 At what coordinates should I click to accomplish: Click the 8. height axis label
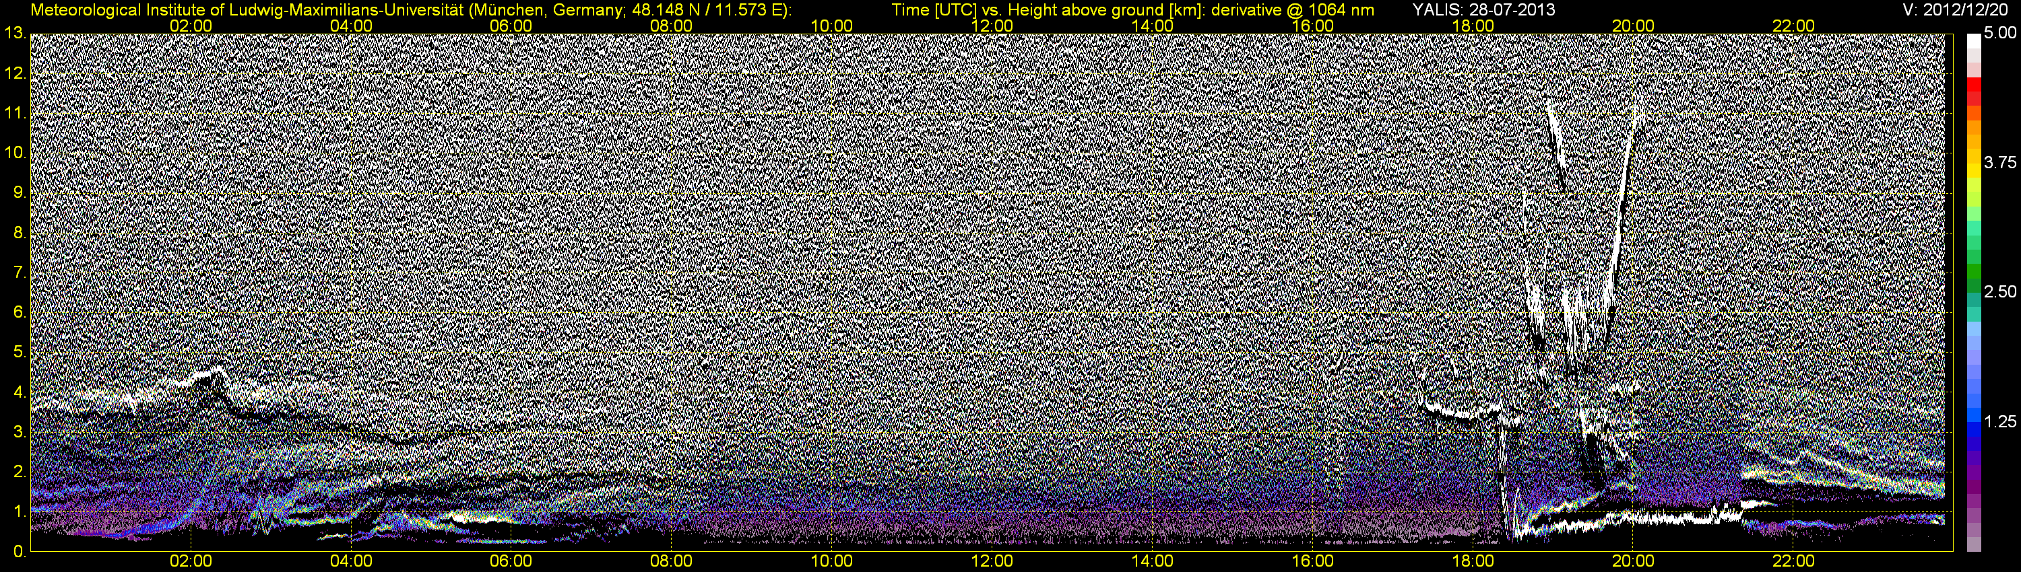coord(20,233)
